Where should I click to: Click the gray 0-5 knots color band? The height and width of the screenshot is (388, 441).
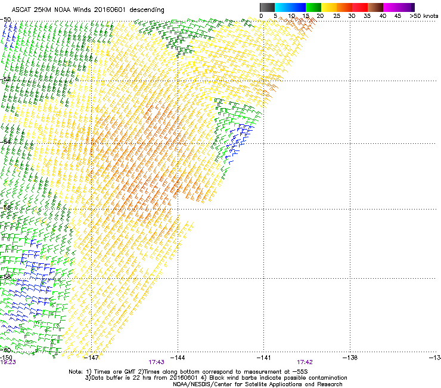[x=267, y=7]
